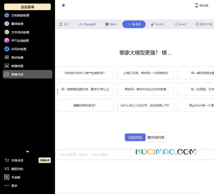The height and width of the screenshot is (194, 214).
Task: Open 翻译助理 text label
Action: (x=17, y=24)
